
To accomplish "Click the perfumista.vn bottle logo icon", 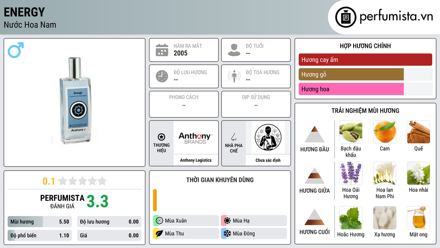I will coord(345,17).
